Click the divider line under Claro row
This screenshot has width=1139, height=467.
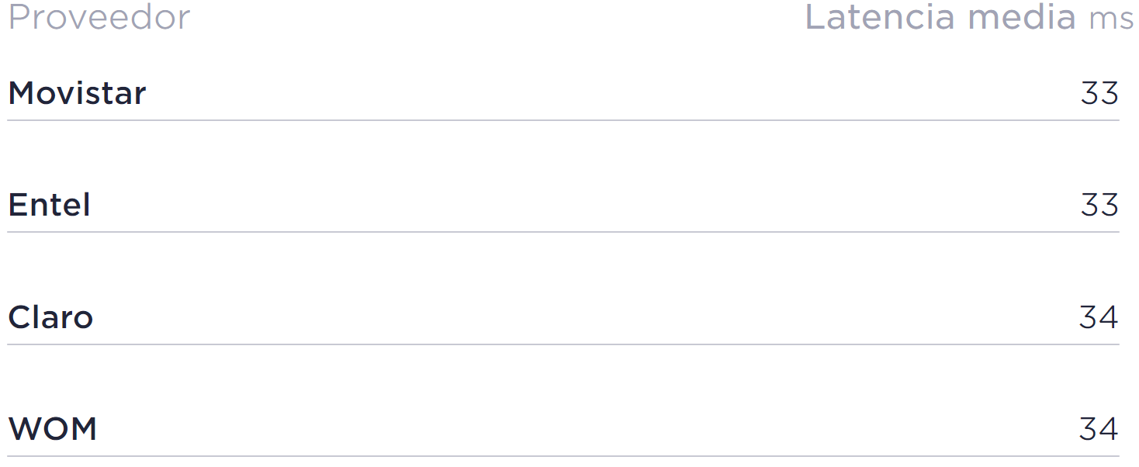pyautogui.click(x=563, y=344)
